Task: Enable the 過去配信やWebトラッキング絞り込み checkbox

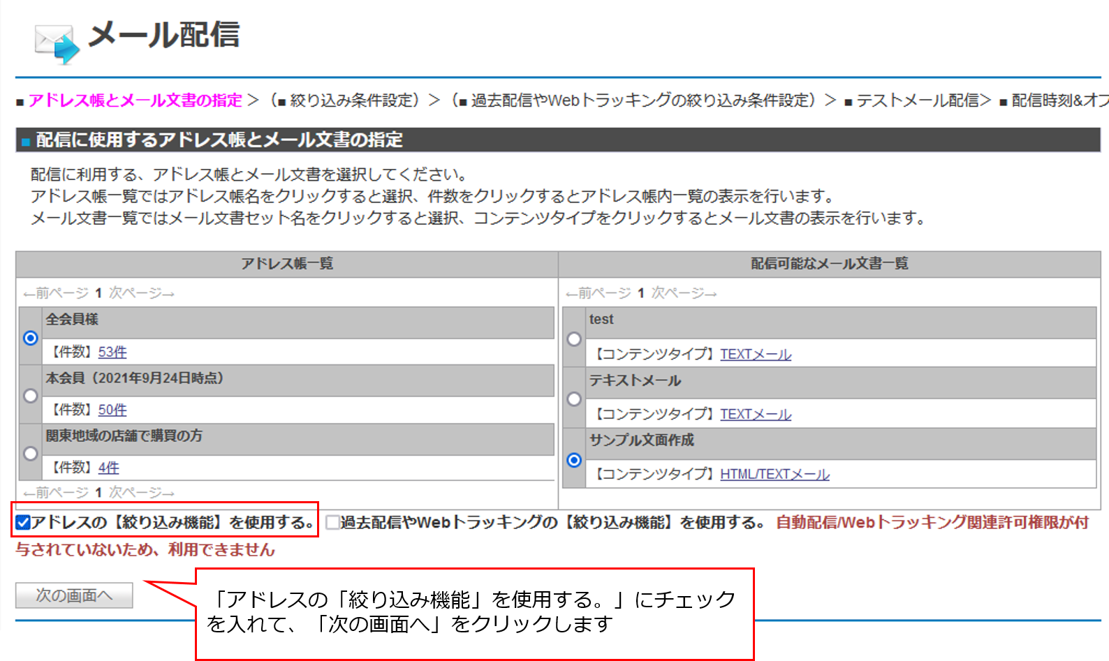Action: 332,522
